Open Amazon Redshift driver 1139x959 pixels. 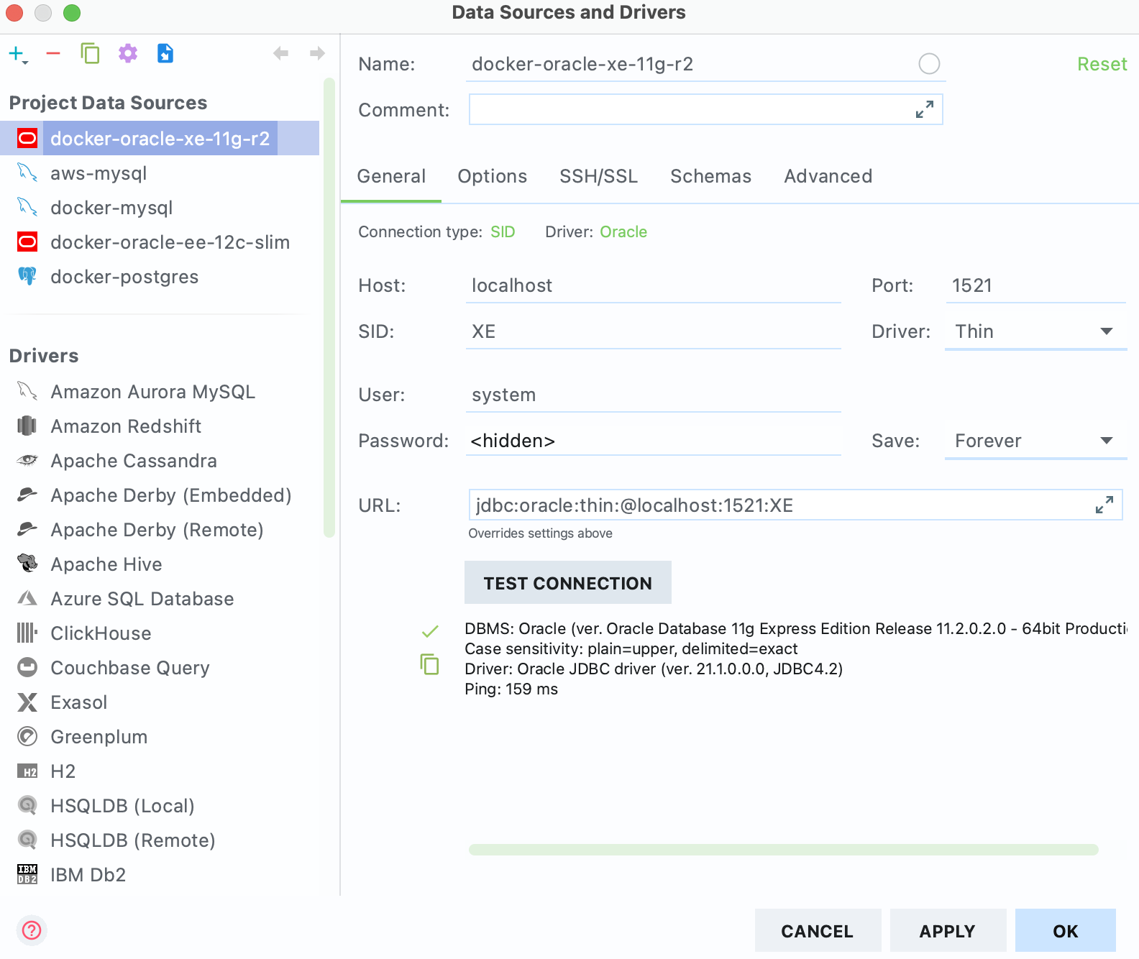pyautogui.click(x=160, y=426)
